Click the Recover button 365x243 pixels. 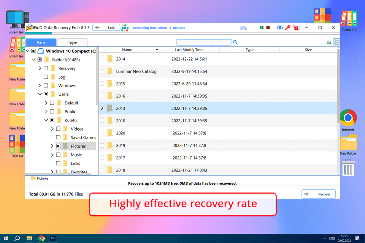pos(319,194)
